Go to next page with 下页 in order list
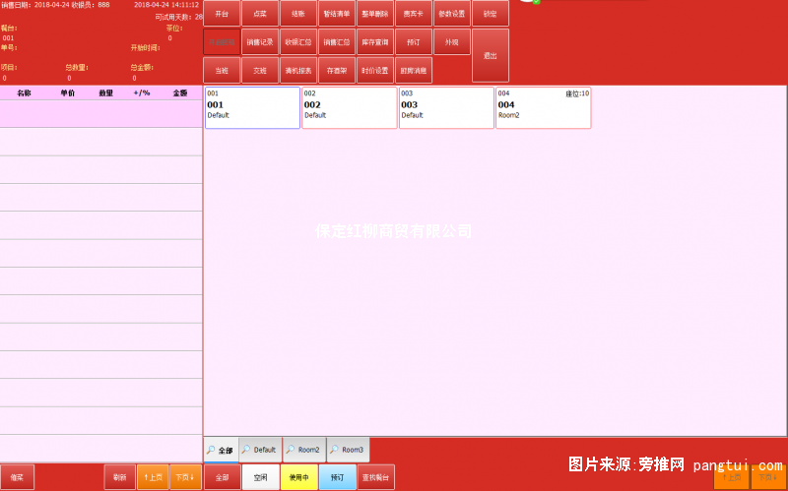The width and height of the screenshot is (788, 491). tap(185, 477)
